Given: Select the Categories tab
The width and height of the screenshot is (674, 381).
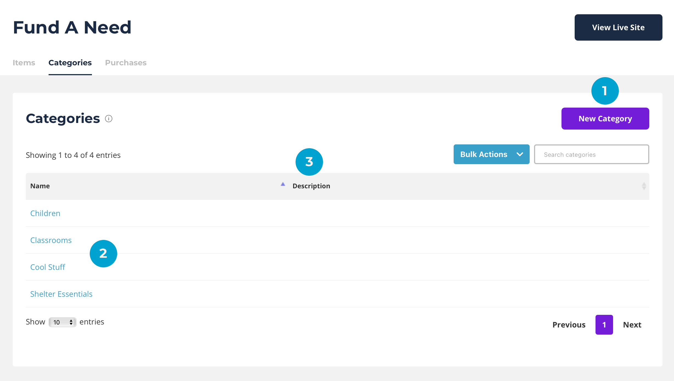Looking at the screenshot, I should [x=70, y=63].
